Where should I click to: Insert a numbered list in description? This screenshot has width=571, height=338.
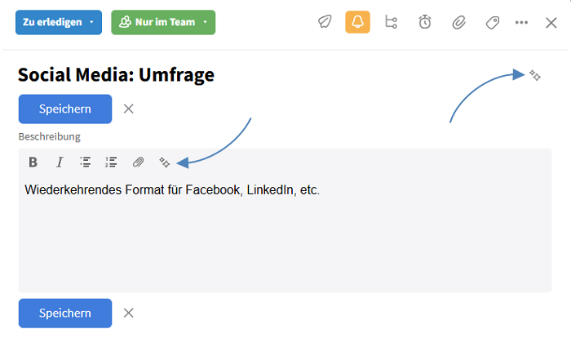[112, 162]
